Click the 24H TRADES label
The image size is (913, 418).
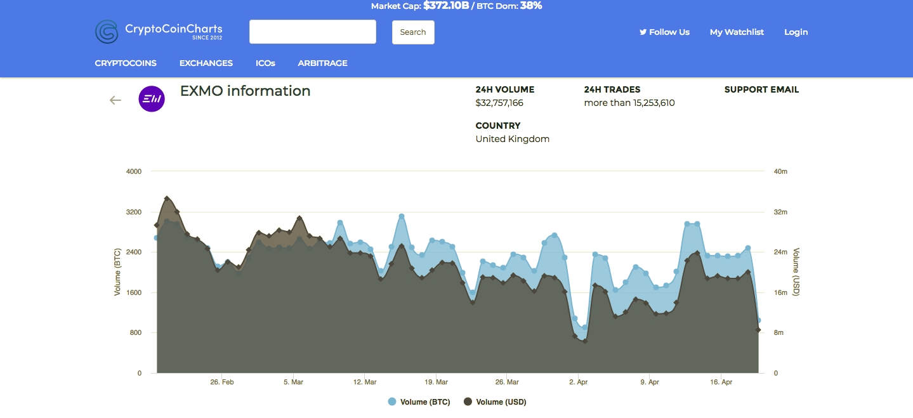pyautogui.click(x=612, y=89)
